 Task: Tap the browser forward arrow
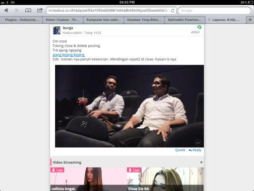point(17,10)
